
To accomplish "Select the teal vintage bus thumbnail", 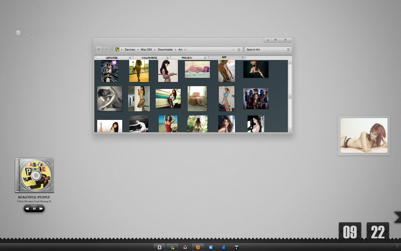I will [x=168, y=98].
